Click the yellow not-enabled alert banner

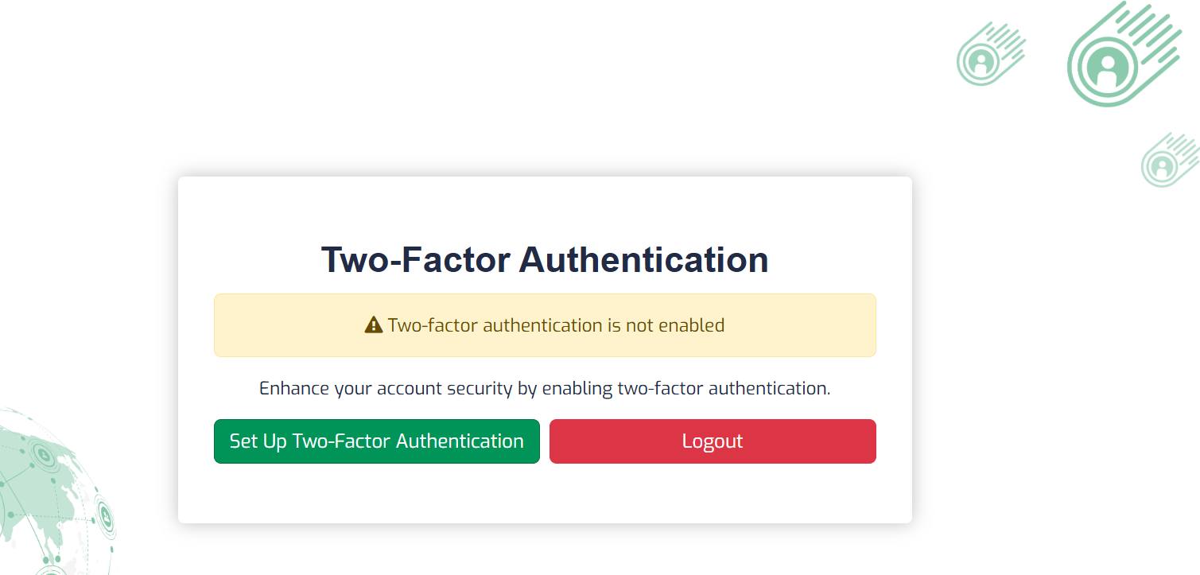545,325
